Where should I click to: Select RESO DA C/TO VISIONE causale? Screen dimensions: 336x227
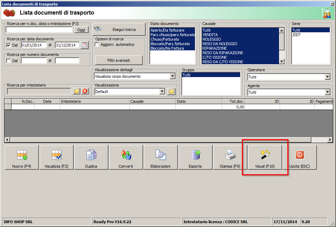click(240, 62)
